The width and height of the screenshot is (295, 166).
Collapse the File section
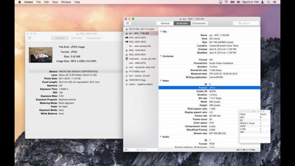tap(161, 32)
